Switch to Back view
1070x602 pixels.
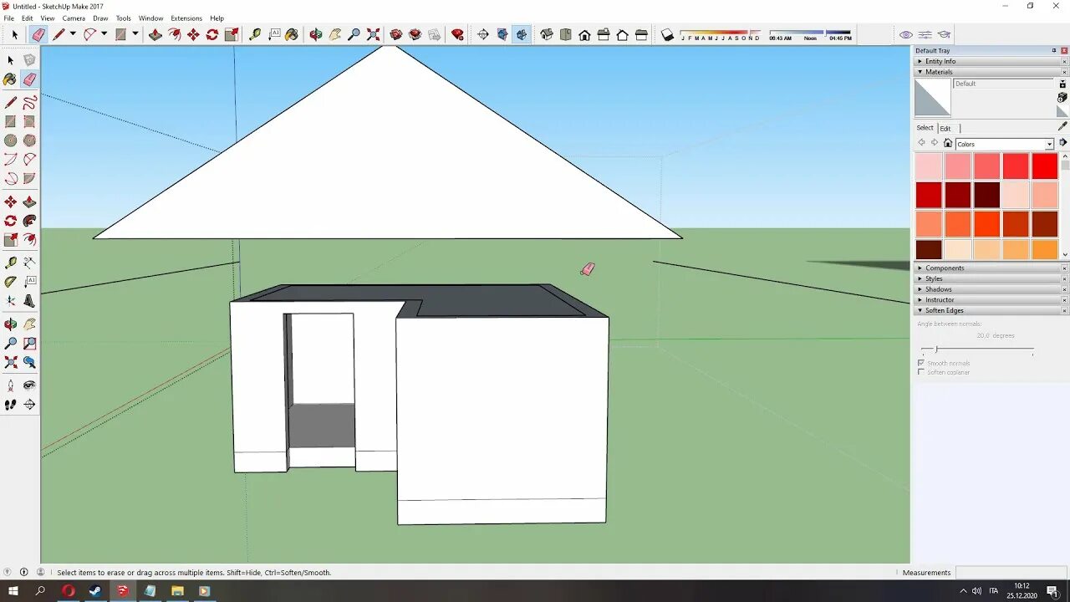[x=623, y=34]
